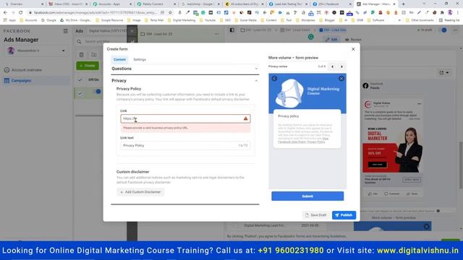Toggle the blue publish switch near In draft
Screen dimensions: 463x260
click(443, 30)
